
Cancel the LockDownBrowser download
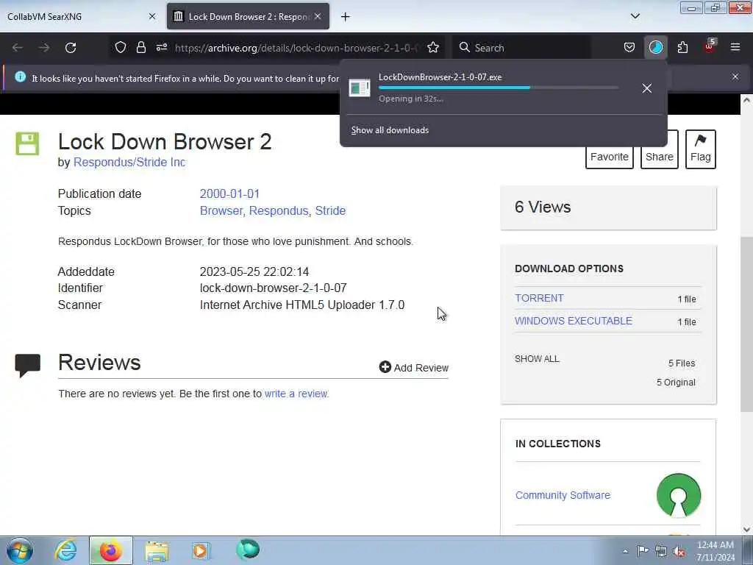coord(647,88)
